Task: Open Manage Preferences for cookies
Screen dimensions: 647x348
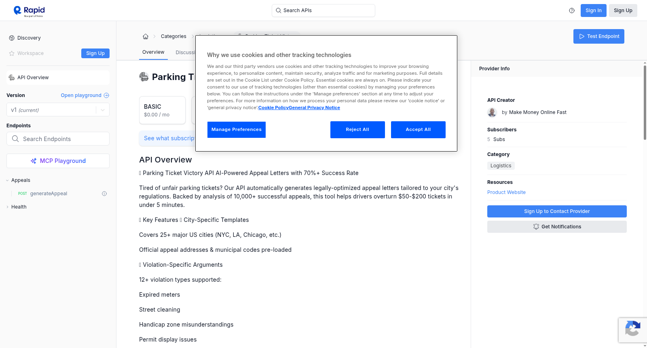Action: tap(237, 130)
